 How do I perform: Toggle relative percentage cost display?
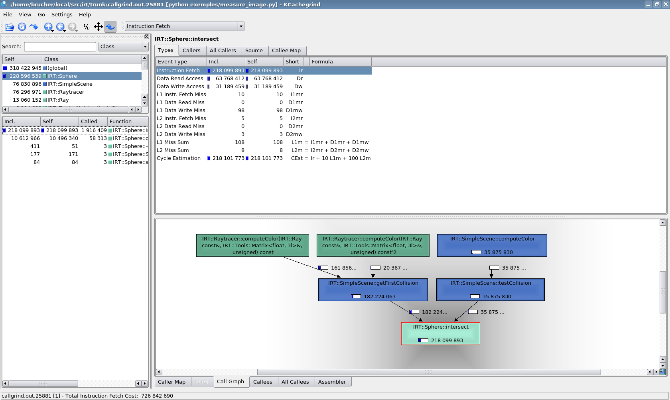[x=87, y=27]
